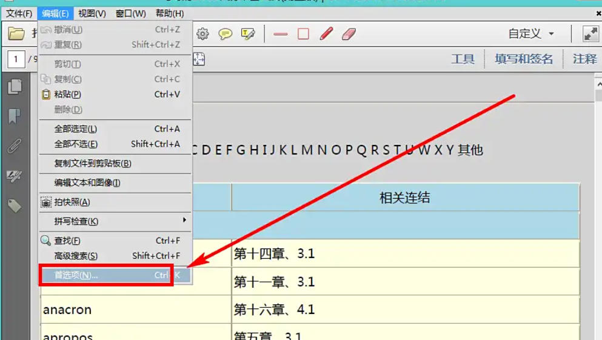Click 粘贴(P) in the Edit menu
This screenshot has height=340, width=602.
pyautogui.click(x=68, y=95)
